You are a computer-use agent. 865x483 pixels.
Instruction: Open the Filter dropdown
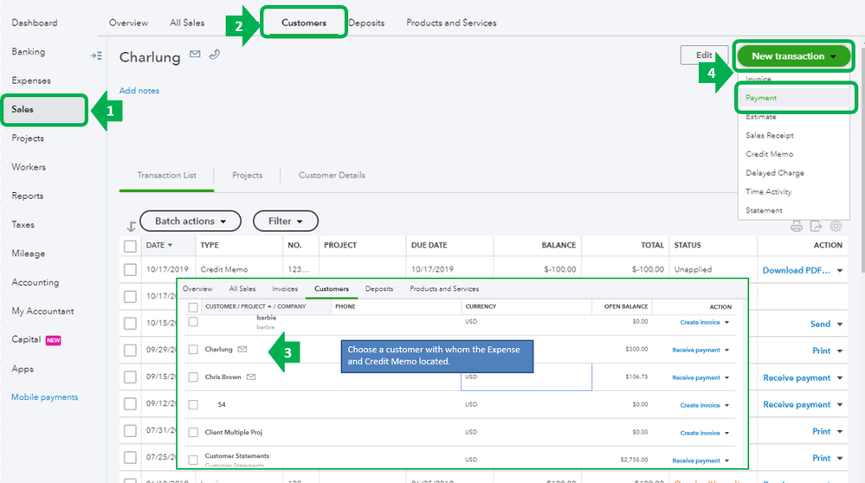pos(285,221)
